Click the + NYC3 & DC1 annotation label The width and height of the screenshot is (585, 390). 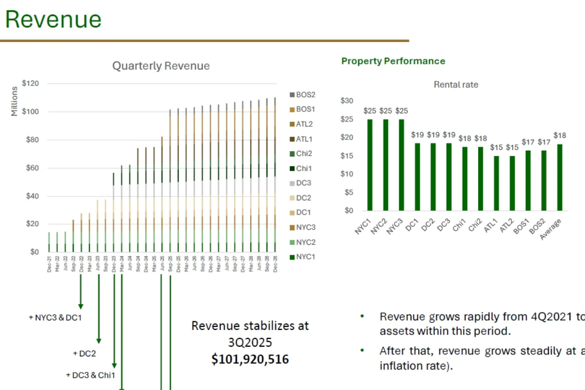pos(55,317)
